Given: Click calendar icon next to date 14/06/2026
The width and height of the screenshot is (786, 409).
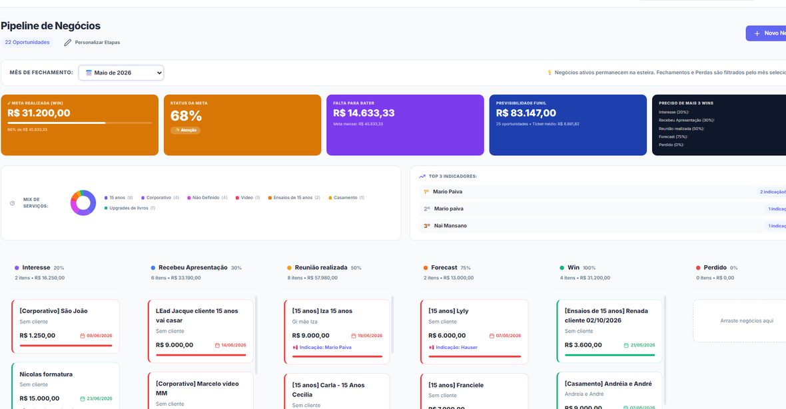Looking at the screenshot, I should pos(217,345).
